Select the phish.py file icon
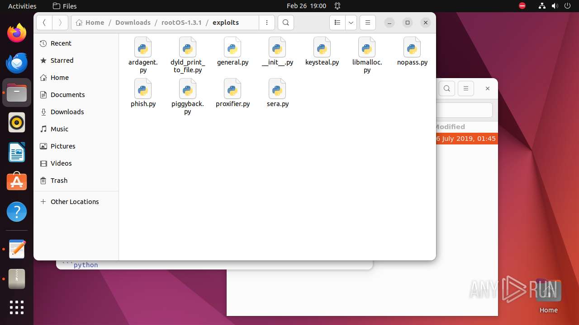 (143, 88)
